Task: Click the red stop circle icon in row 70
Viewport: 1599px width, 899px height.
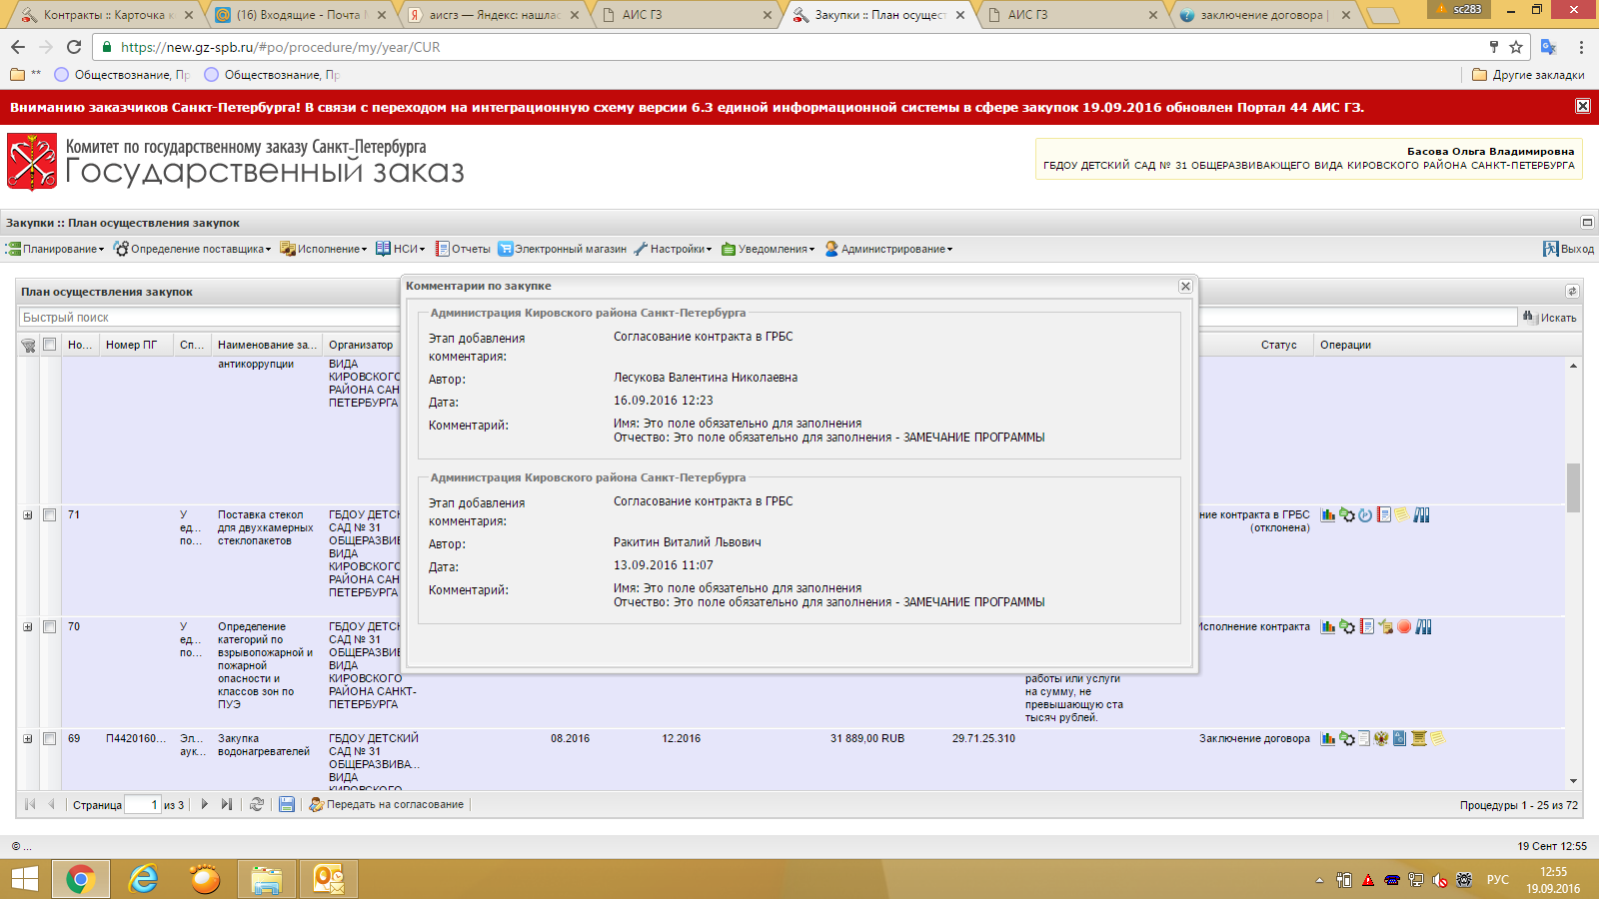Action: click(1404, 627)
